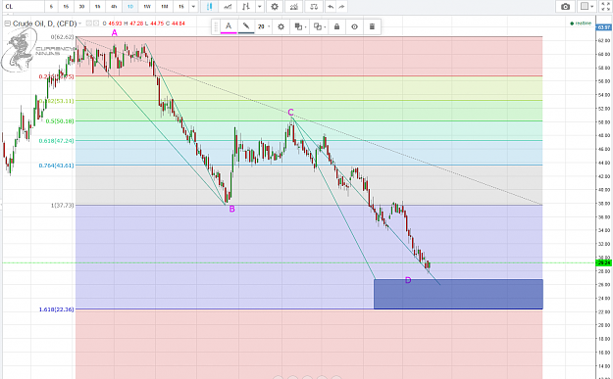This screenshot has height=379, width=613.
Task: Click the 1.618(22.36) Fibonacci level label
Action: pyautogui.click(x=56, y=309)
